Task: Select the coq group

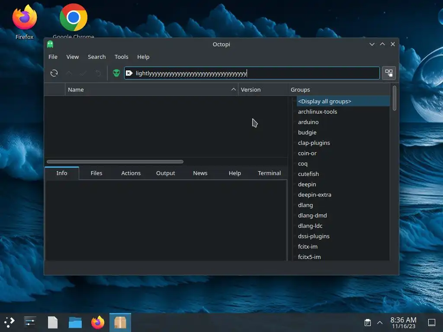Action: point(343,163)
